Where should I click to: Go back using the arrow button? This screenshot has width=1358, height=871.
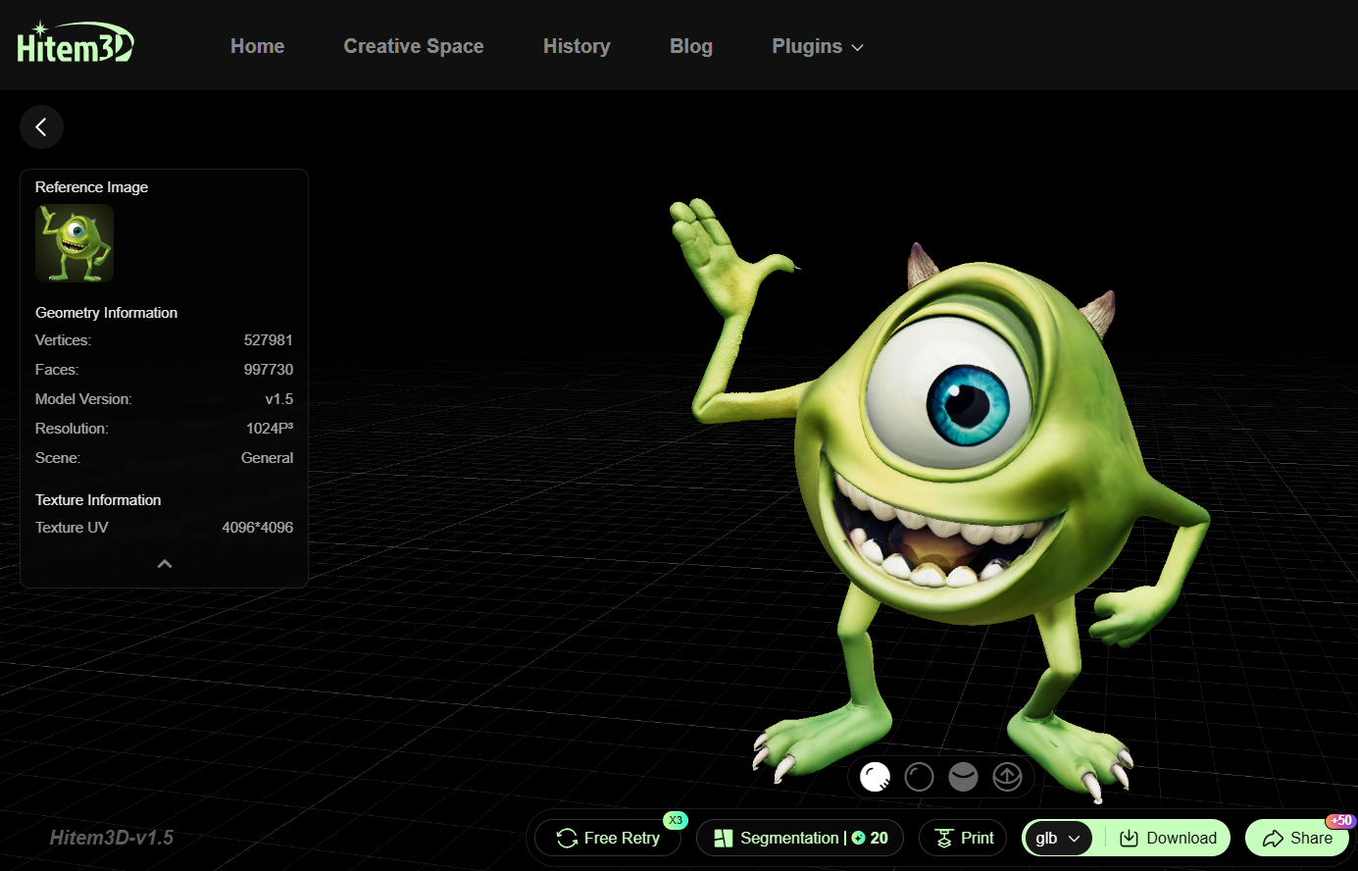point(41,127)
